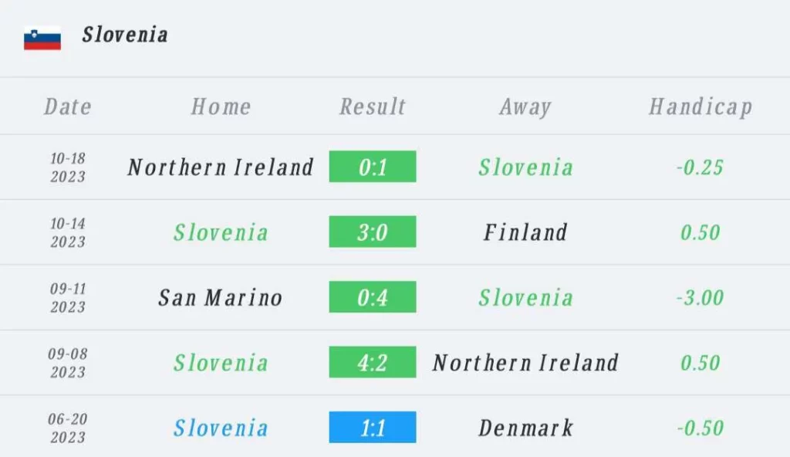Select the Date column header
This screenshot has height=457, width=790.
68,107
